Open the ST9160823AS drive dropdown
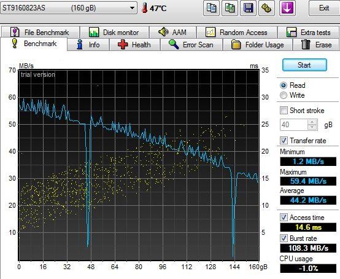 tap(69, 8)
